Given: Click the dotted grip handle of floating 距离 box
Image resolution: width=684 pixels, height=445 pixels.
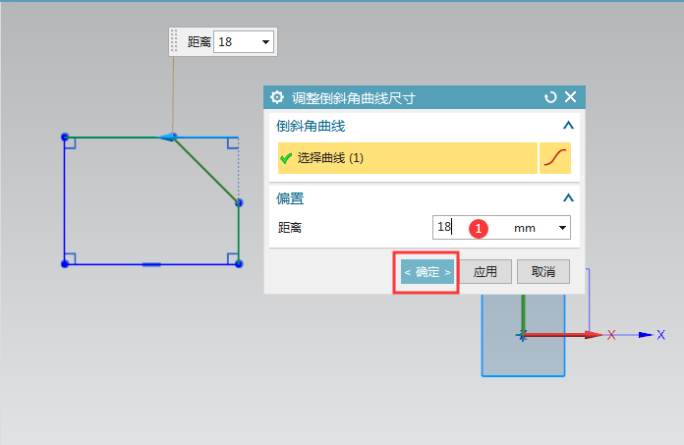Looking at the screenshot, I should (x=175, y=41).
